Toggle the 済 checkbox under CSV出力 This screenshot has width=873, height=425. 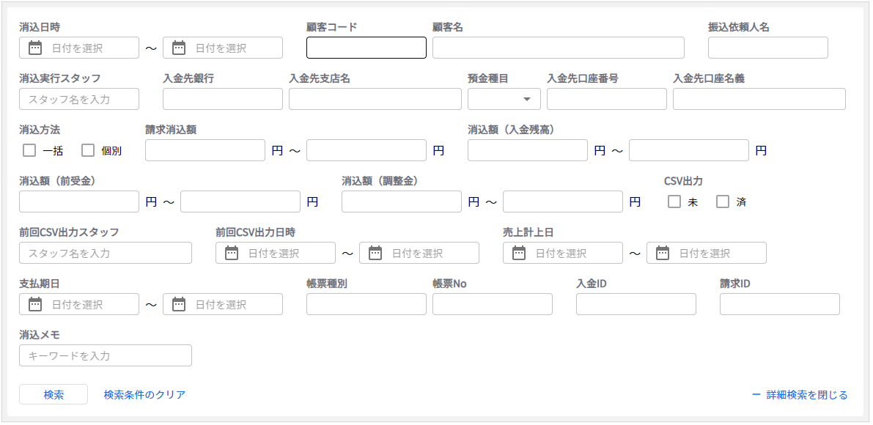(x=723, y=202)
